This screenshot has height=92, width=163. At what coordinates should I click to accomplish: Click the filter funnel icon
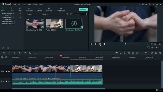67,14
